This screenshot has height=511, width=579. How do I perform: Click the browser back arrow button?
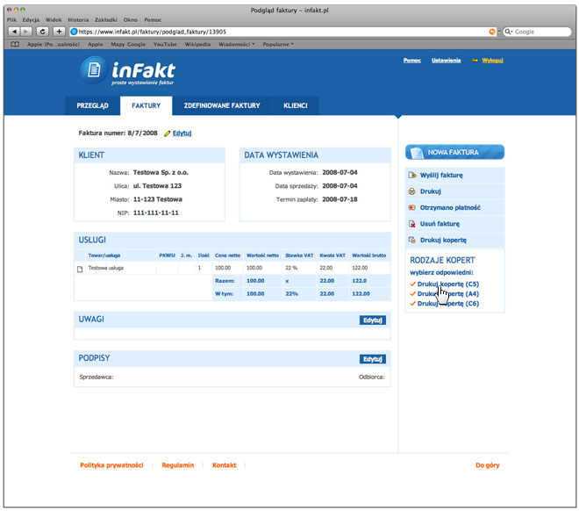coord(14,32)
